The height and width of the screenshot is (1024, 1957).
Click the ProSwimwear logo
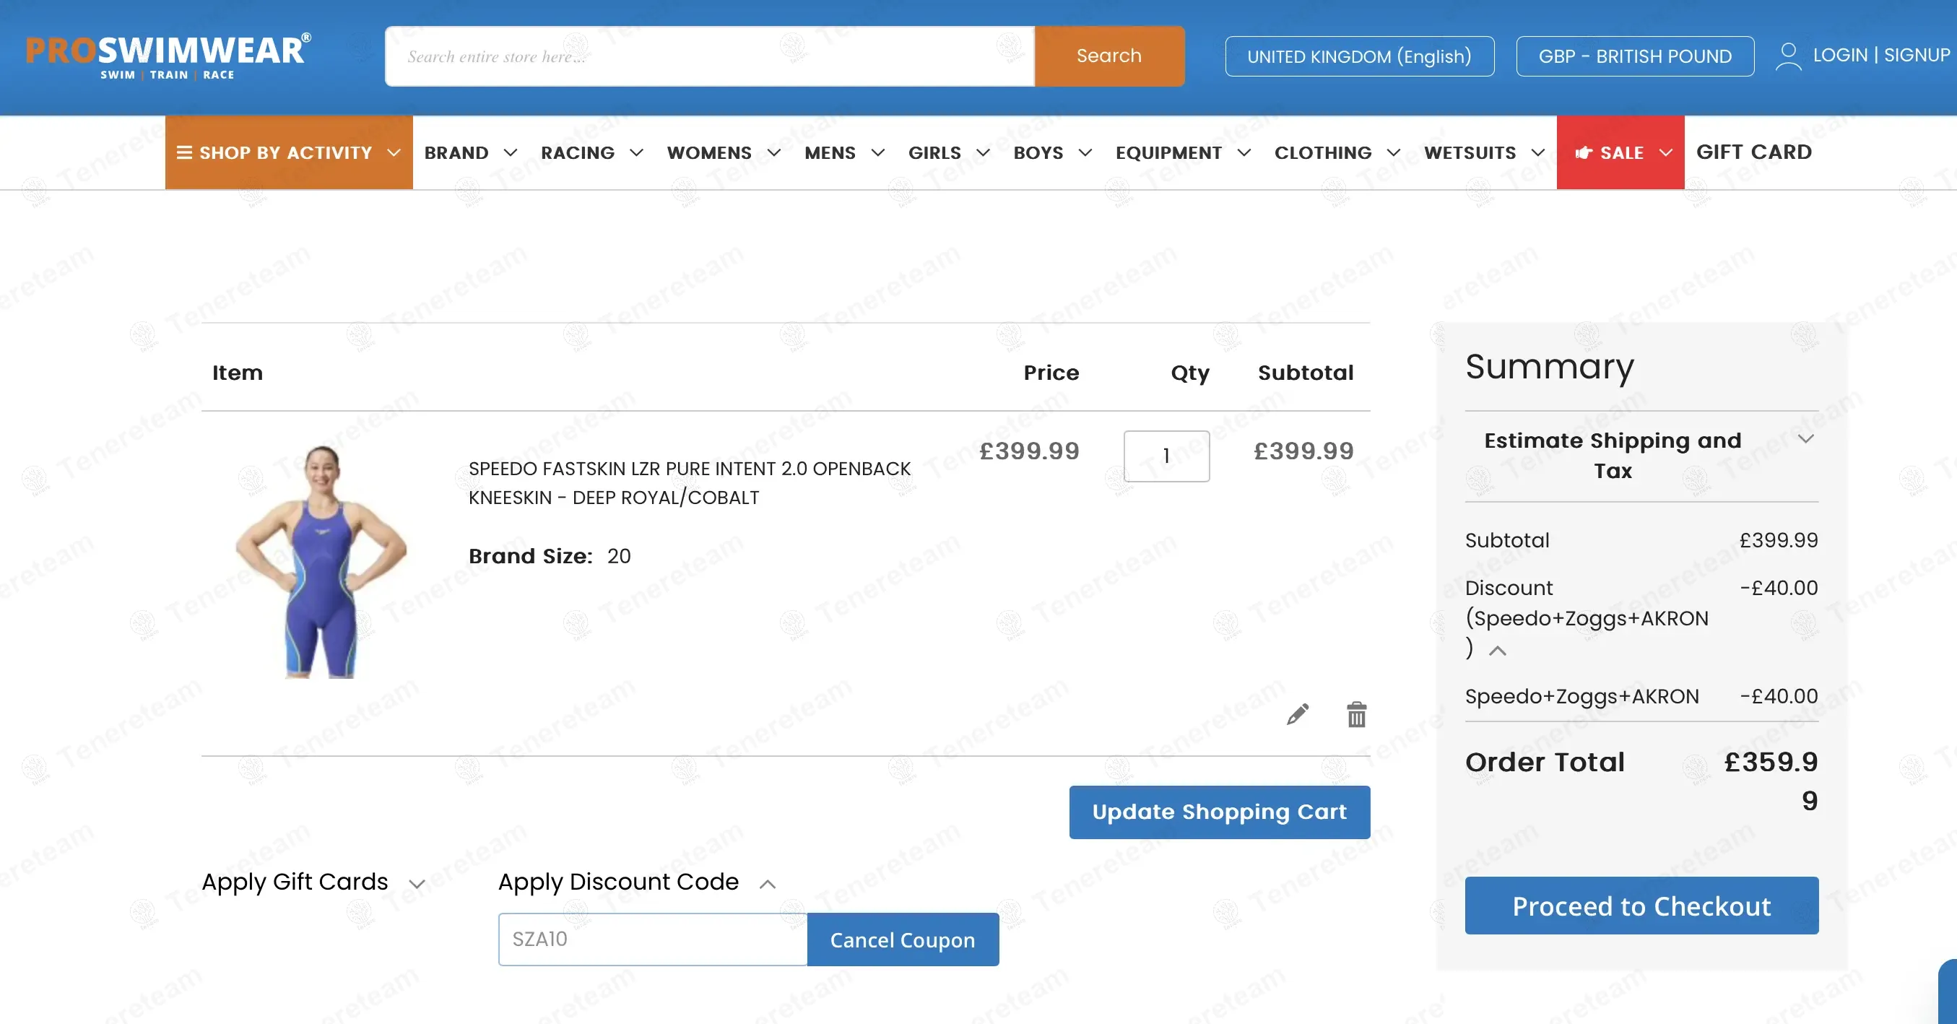[x=168, y=56]
